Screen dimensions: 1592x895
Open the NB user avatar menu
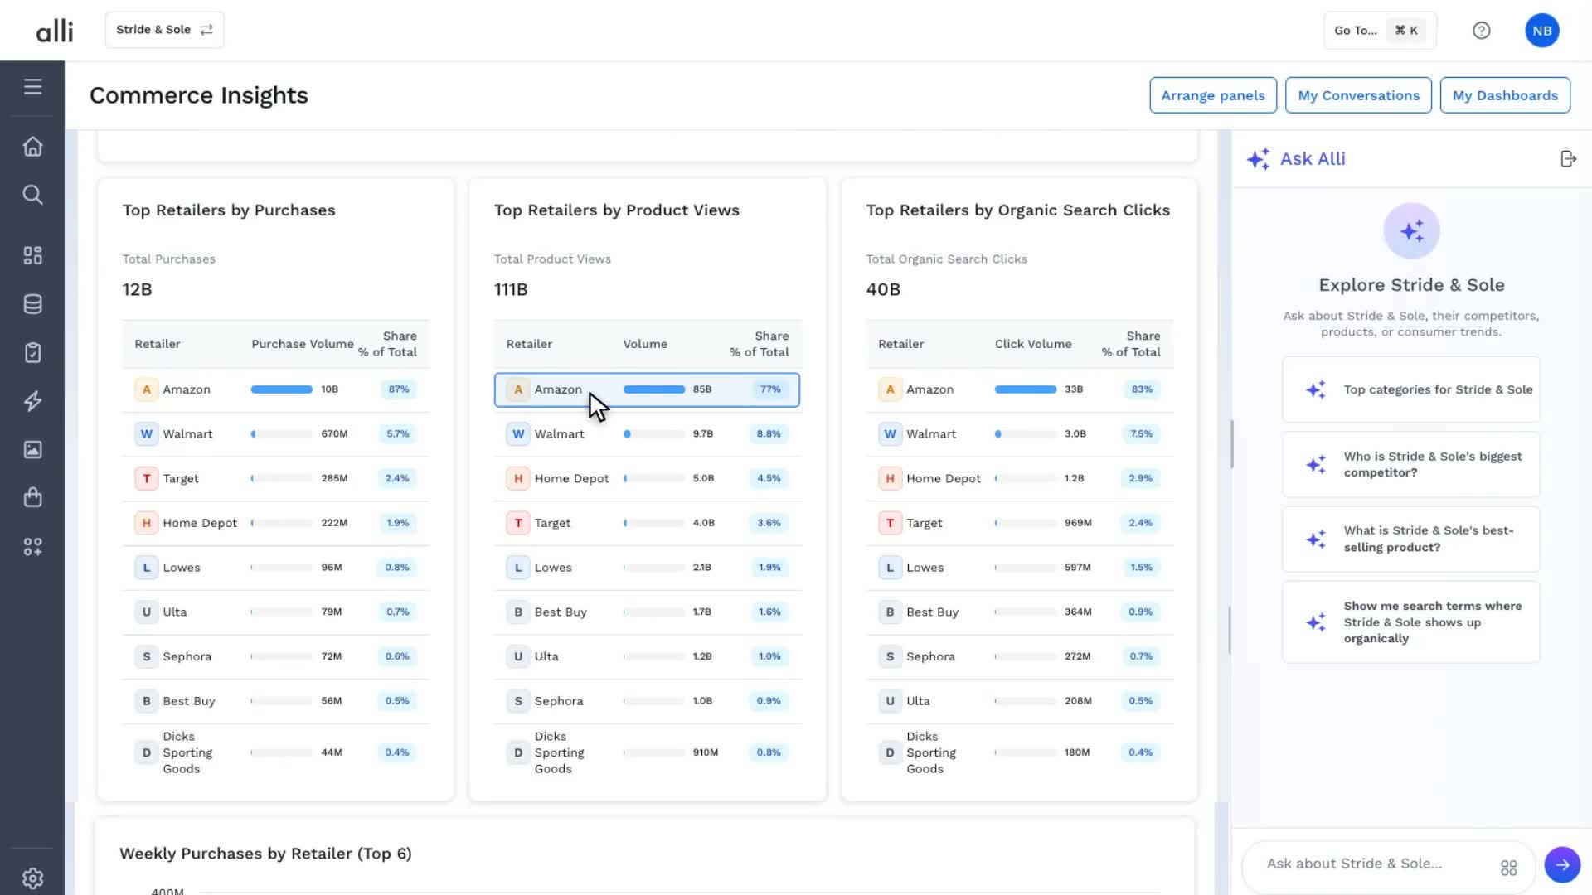[x=1542, y=31]
